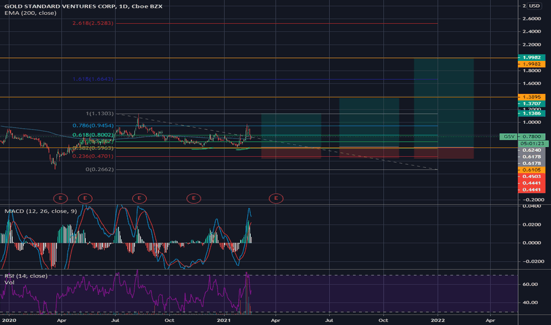Screen dimensions: 551x325
Task: Click the 60.00 value on the RSI scale
Action: tap(530, 284)
